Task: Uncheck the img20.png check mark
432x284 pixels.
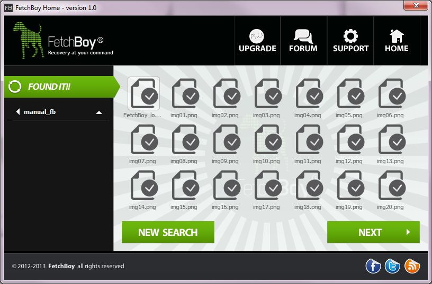Action: 397,188
